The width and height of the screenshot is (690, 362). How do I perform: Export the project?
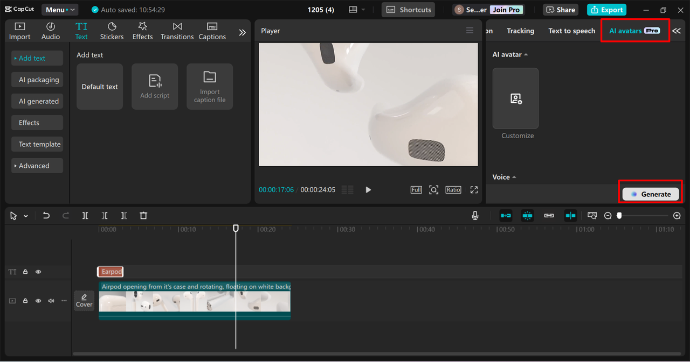(x=606, y=10)
